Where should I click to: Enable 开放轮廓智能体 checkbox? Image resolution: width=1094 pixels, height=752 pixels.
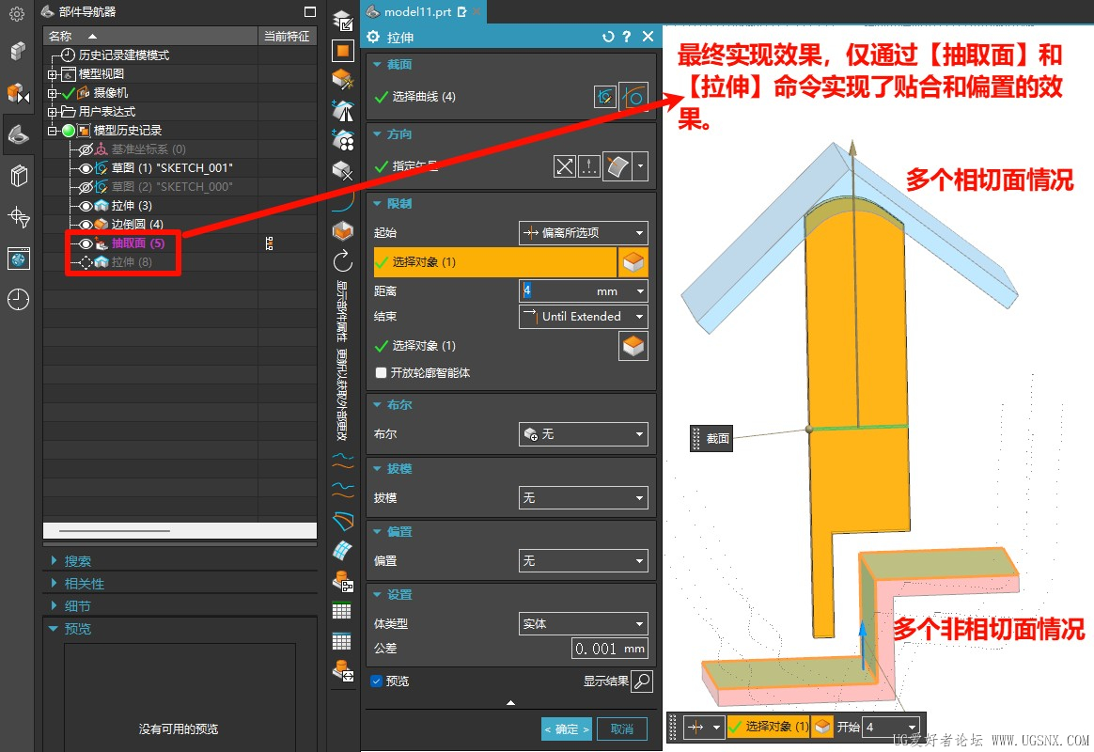tap(381, 372)
